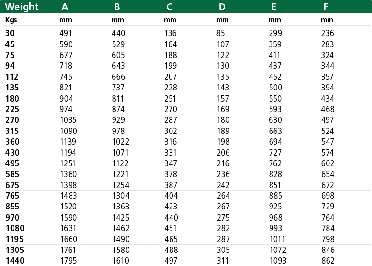
Task: Select column header D
Action: click(222, 7)
